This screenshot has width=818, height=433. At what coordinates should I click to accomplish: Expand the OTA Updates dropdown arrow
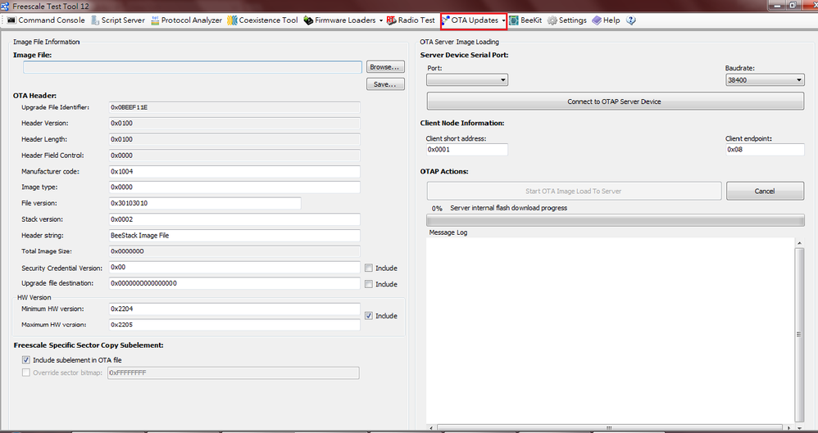pyautogui.click(x=503, y=20)
